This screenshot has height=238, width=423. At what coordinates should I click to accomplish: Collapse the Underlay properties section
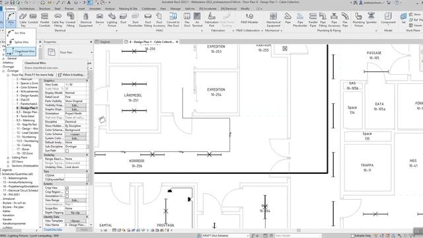click(x=87, y=155)
